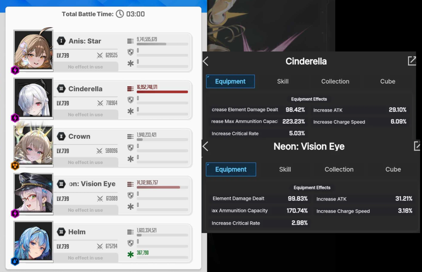Click the crossed-swords power icon beside 675794
The height and width of the screenshot is (272, 422).
(100, 247)
